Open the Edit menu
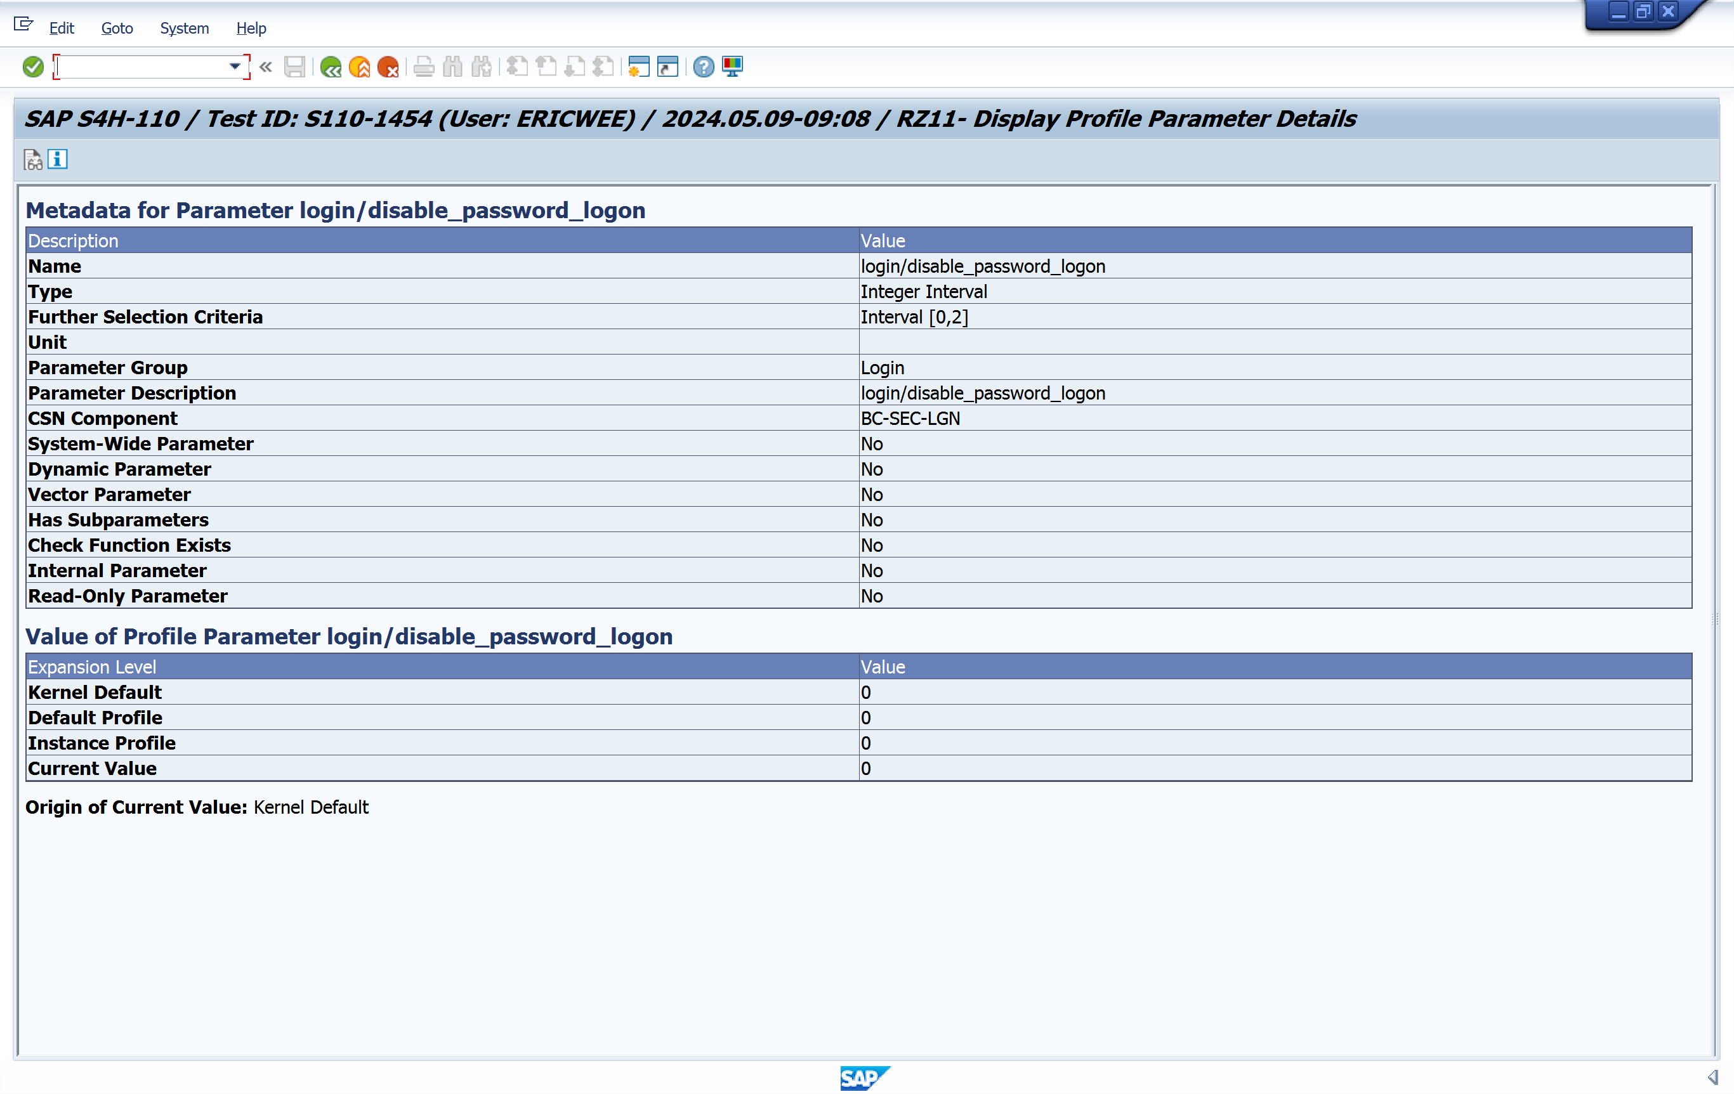Viewport: 1734px width, 1094px height. click(x=61, y=28)
